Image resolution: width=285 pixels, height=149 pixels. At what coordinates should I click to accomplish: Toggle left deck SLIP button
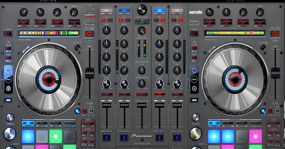coord(77,48)
